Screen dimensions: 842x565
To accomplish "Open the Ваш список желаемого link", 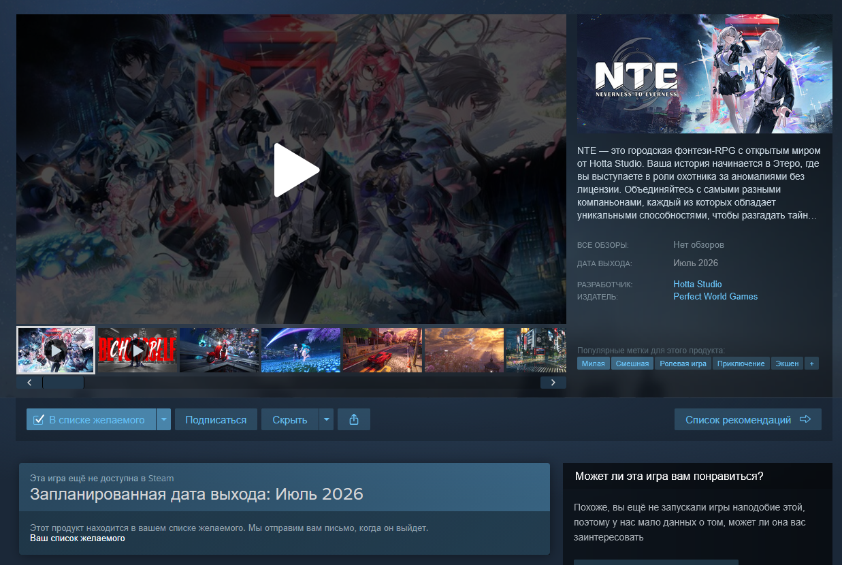I will click(78, 538).
